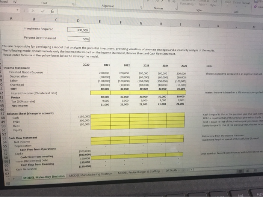Select column D header
This screenshot has width=263, height=197.
tap(78, 21)
